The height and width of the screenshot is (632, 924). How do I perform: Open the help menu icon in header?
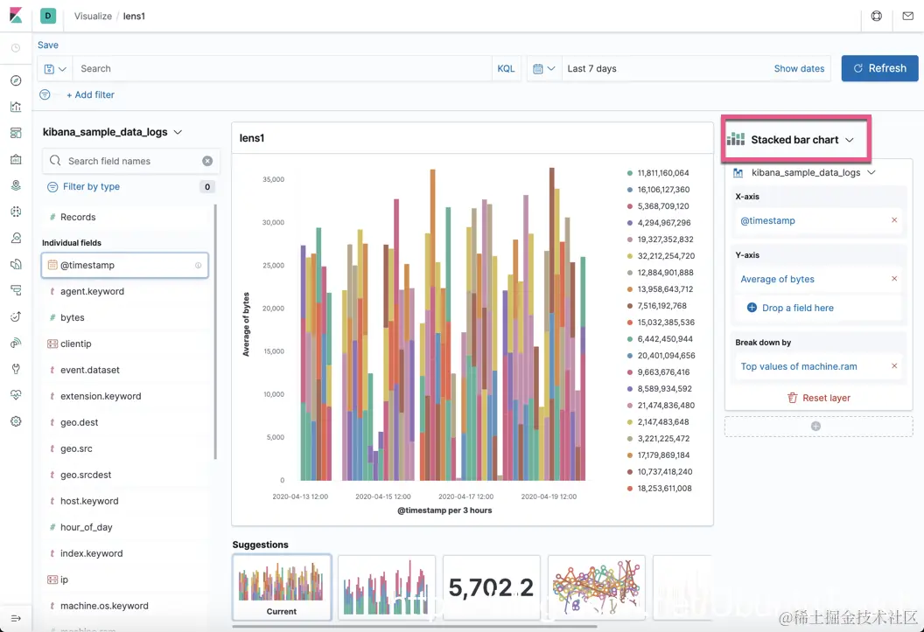pyautogui.click(x=876, y=17)
